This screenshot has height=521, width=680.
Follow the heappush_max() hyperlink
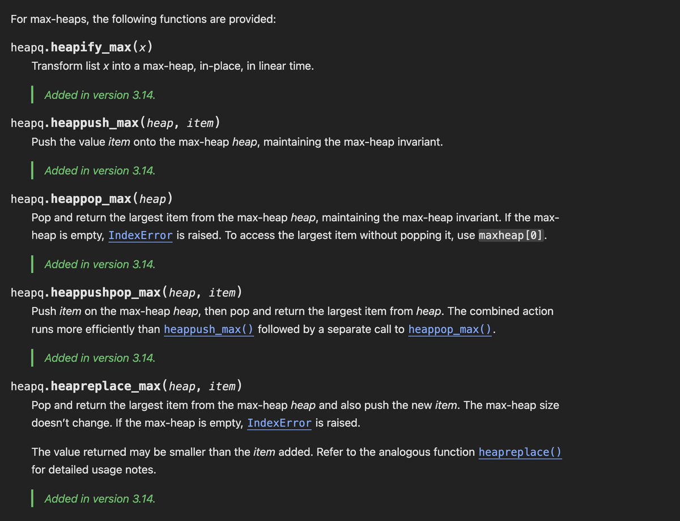[x=209, y=329]
